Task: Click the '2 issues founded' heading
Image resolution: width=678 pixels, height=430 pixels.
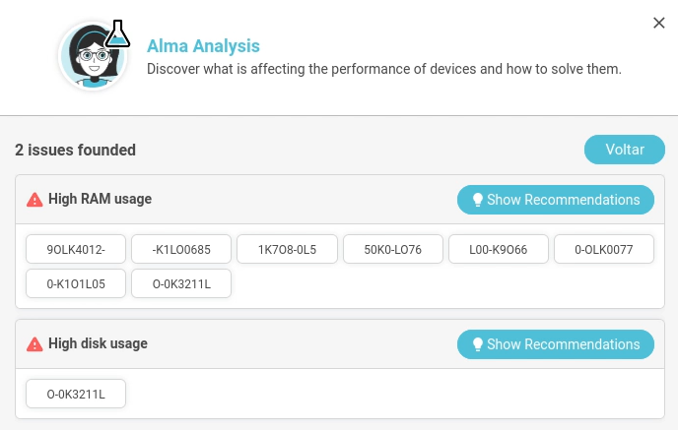Action: pos(75,150)
